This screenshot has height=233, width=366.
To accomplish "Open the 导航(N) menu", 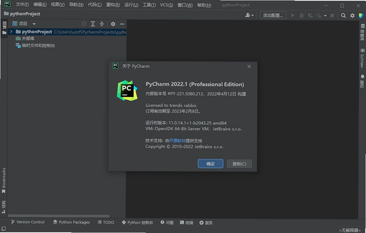I will (76, 5).
